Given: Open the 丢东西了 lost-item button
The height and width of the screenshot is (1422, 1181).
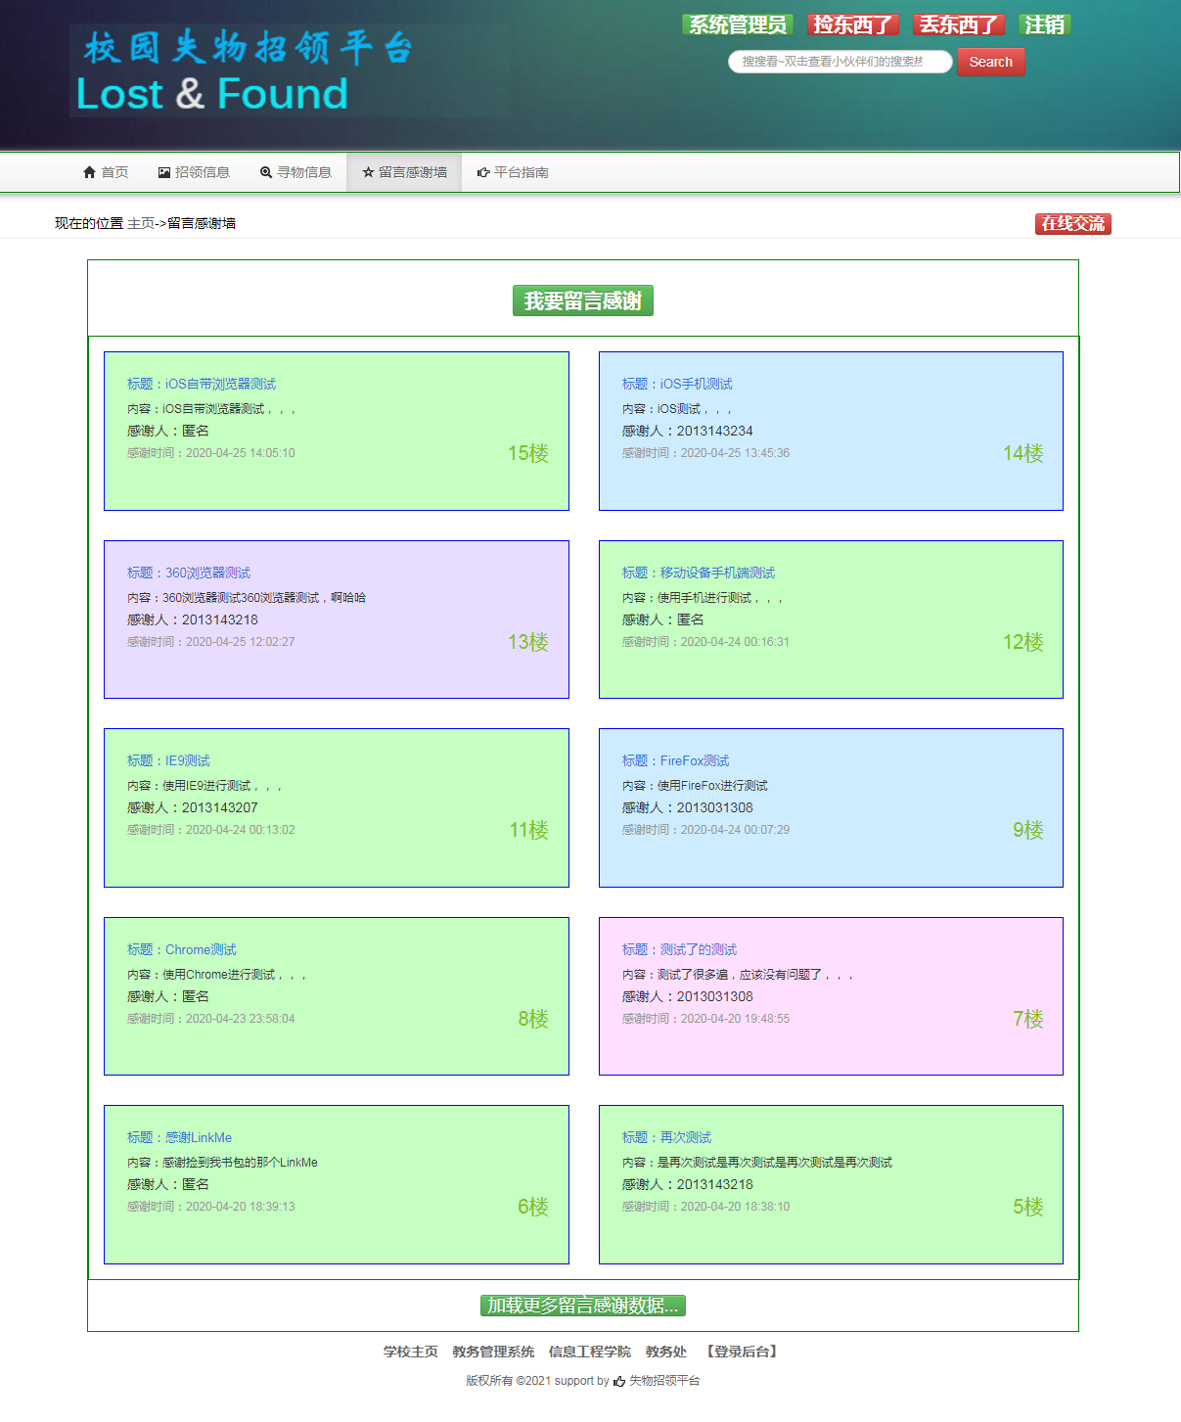Looking at the screenshot, I should (958, 24).
